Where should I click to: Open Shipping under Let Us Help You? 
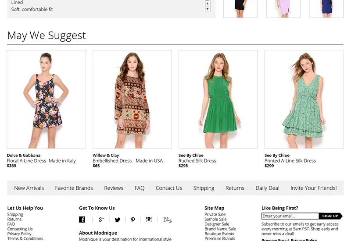pyautogui.click(x=15, y=214)
